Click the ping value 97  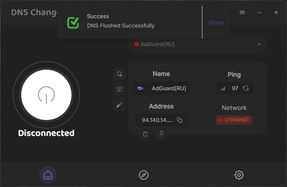(235, 88)
